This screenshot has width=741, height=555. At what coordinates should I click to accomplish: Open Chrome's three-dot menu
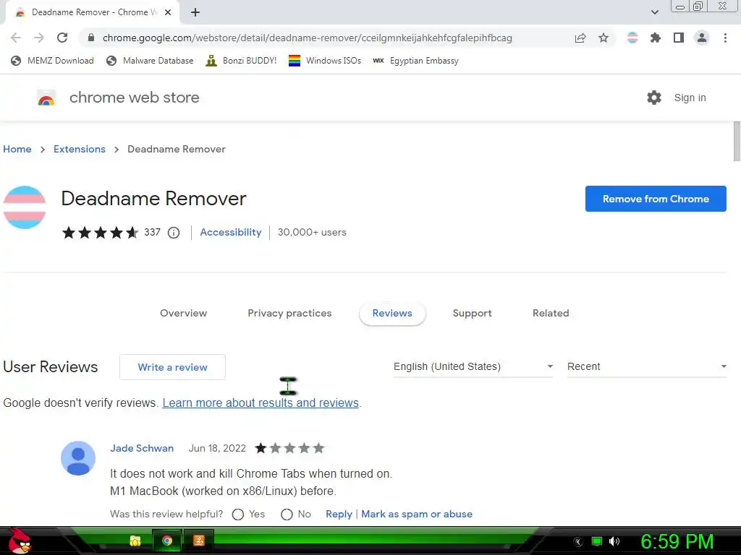[725, 38]
